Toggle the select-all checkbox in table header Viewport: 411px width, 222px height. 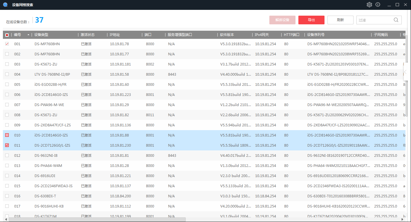tap(7, 35)
